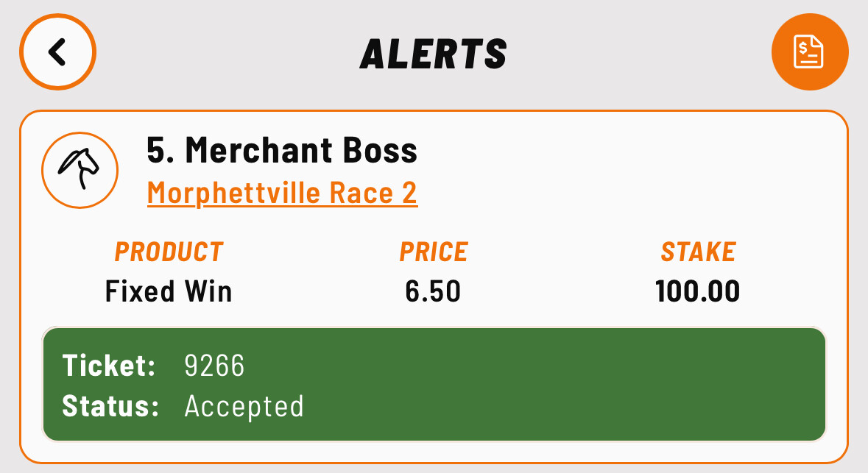Screen dimensions: 868x473
Task: Open the bet slip receipt icon
Action: tap(809, 52)
